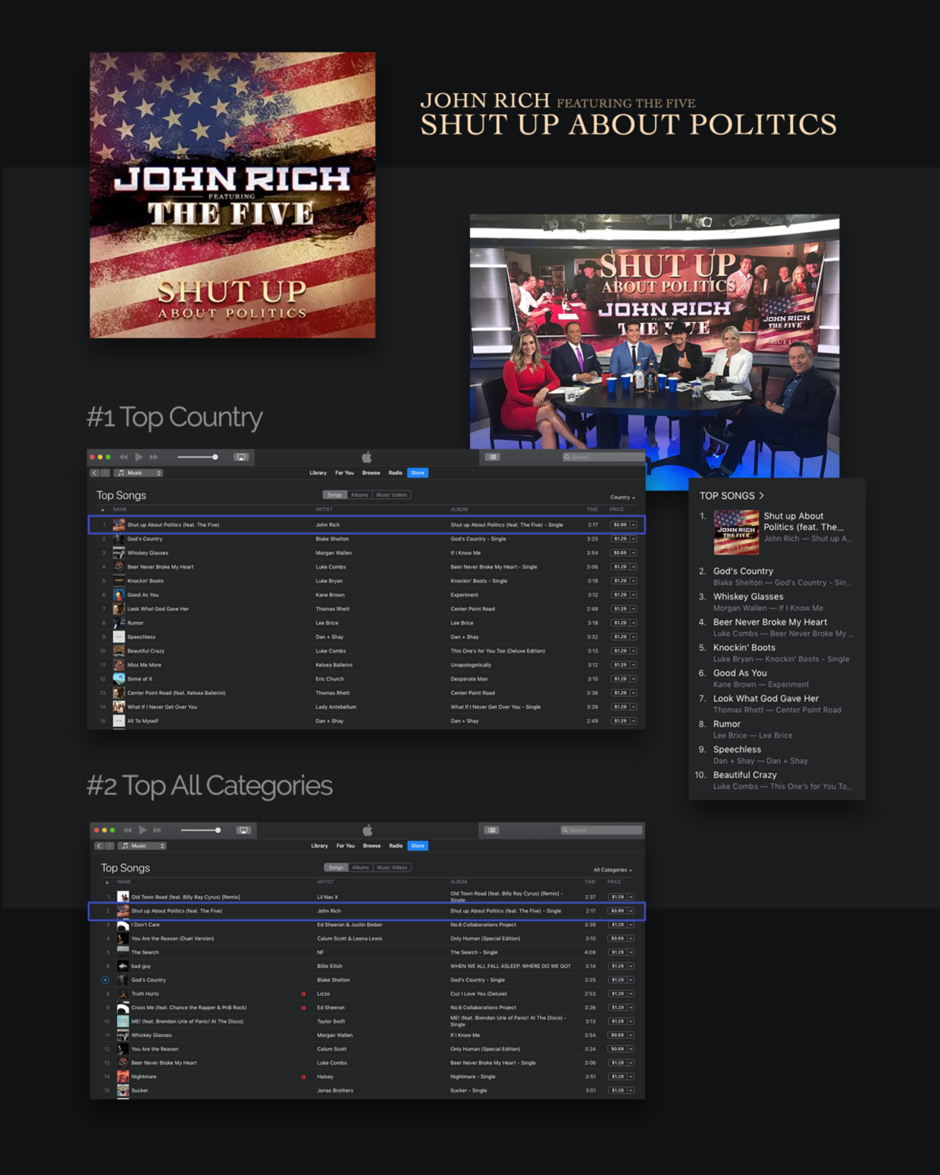Click sort arrow above Top Country song numbers
Viewport: 940px width, 1175px height.
pos(103,509)
